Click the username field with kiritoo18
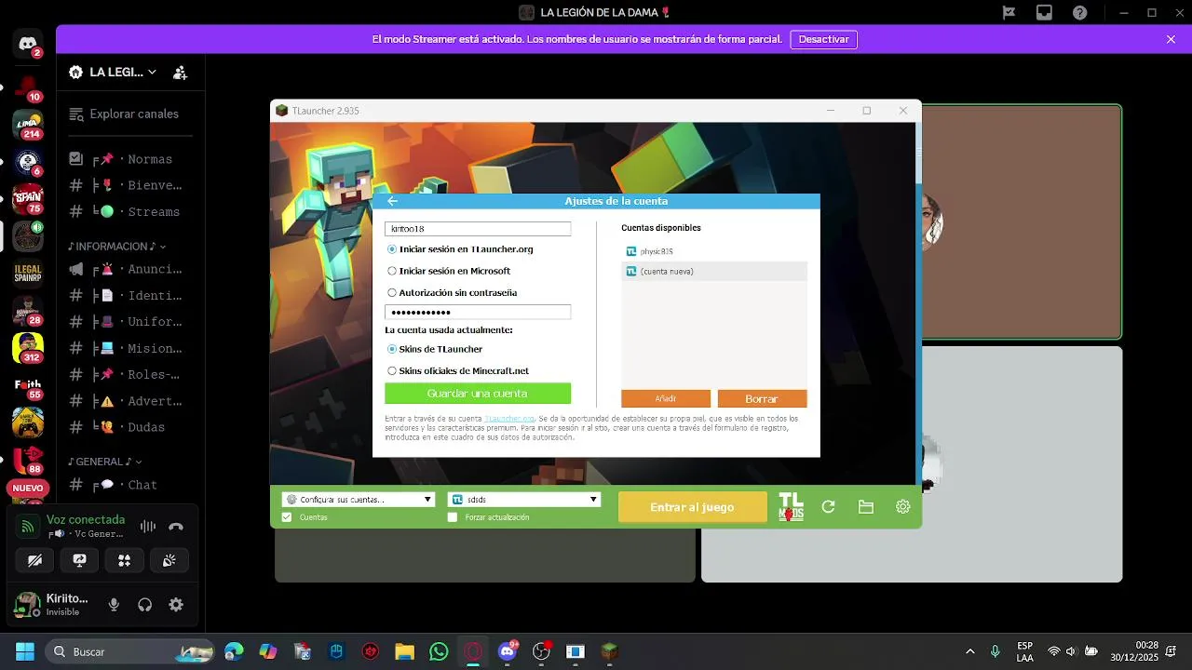Viewport: 1192px width, 670px height. (x=478, y=228)
